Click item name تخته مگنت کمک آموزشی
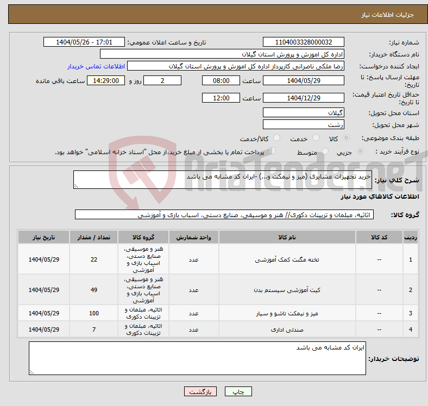428x406 pixels. (x=287, y=259)
